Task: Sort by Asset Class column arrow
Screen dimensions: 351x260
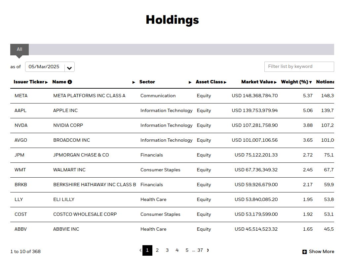Action: pyautogui.click(x=225, y=82)
